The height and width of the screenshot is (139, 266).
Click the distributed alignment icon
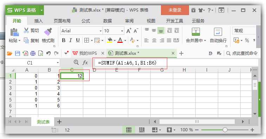(x=176, y=40)
